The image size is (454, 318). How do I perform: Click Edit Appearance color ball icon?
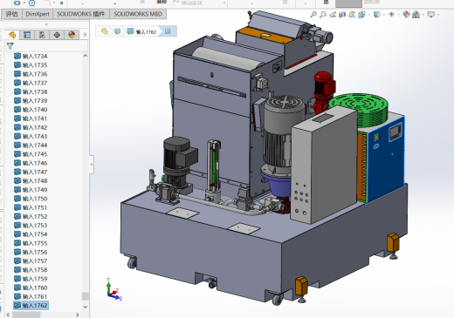406,15
